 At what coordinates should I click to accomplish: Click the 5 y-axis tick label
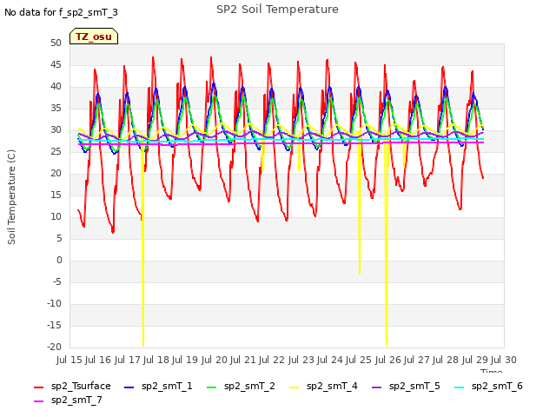[x=59, y=238]
